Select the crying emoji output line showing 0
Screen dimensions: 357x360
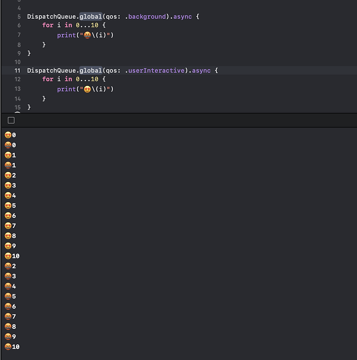coord(10,145)
